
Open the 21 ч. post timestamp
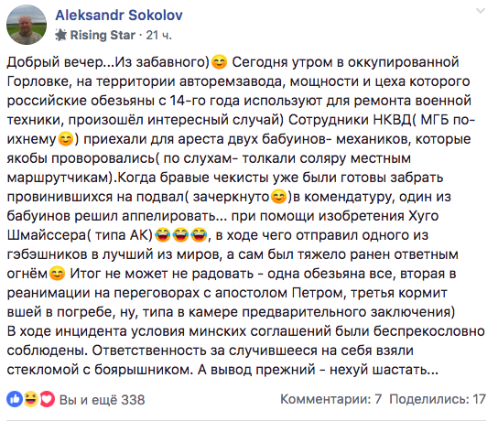click(158, 35)
